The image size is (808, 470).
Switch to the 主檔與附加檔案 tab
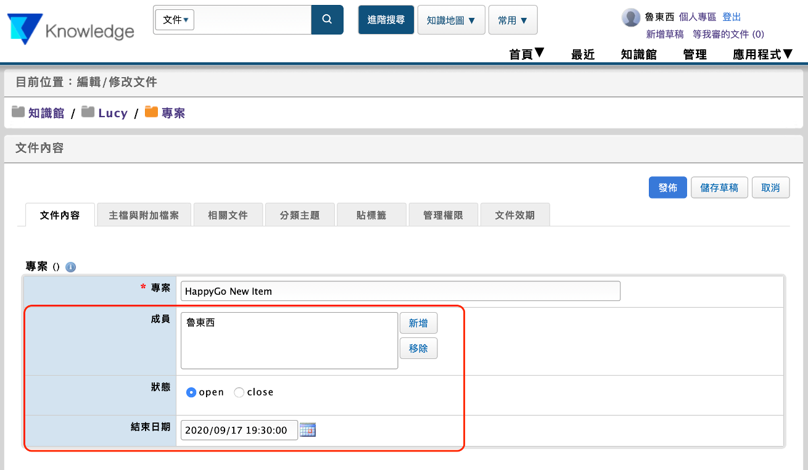[x=144, y=215]
